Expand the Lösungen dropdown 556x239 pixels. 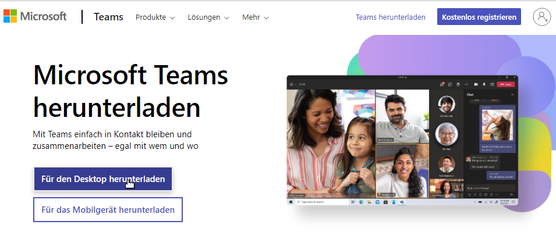tap(208, 17)
